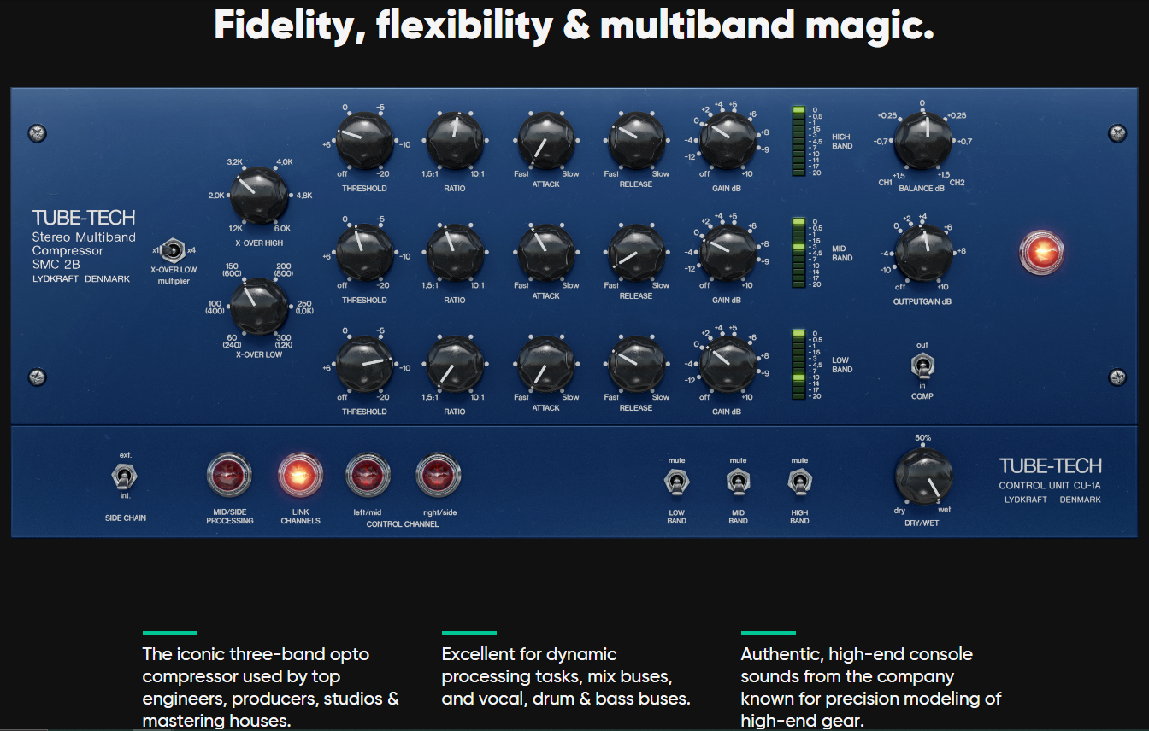Select left/mid control channel button
This screenshot has height=731, width=1149.
point(368,476)
